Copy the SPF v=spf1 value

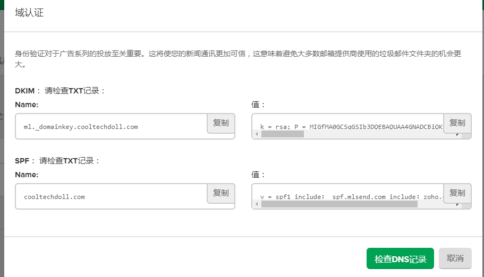click(457, 193)
